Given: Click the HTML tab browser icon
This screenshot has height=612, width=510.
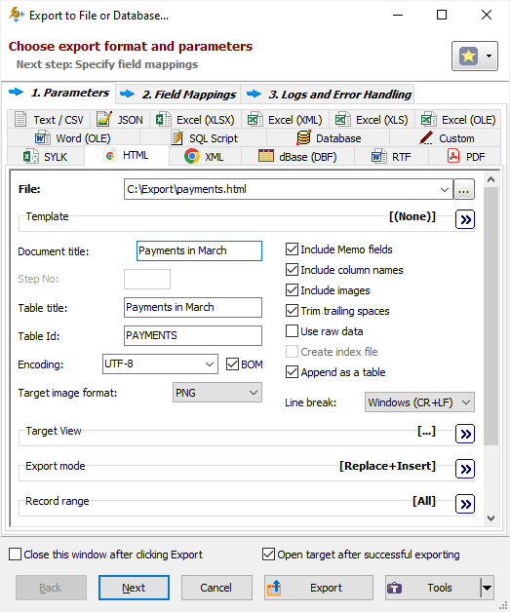Looking at the screenshot, I should (110, 155).
